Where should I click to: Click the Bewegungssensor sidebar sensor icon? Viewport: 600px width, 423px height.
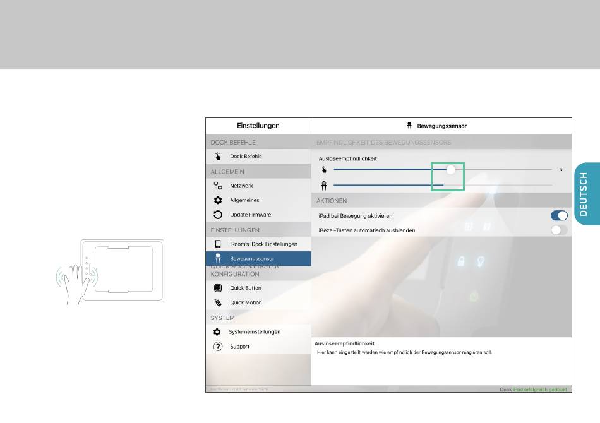click(x=218, y=258)
